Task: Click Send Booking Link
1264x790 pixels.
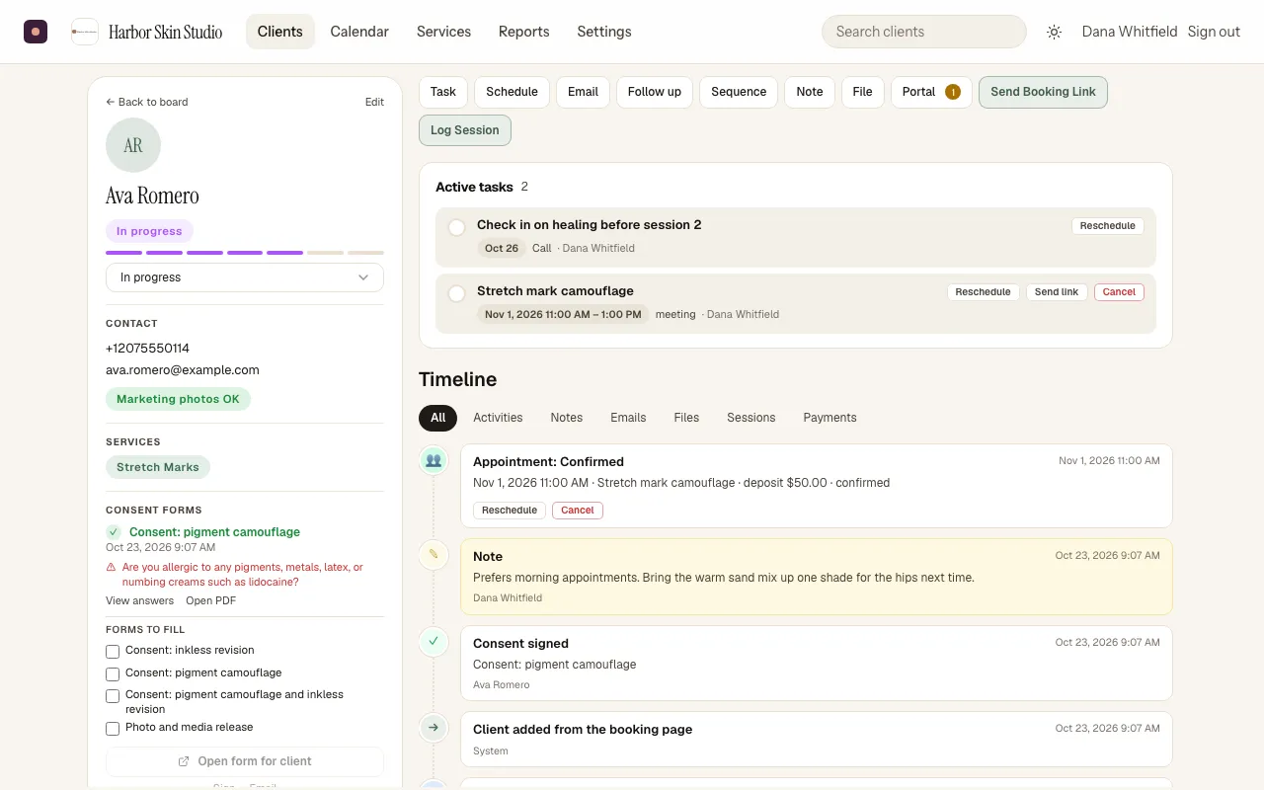Action: click(1043, 92)
